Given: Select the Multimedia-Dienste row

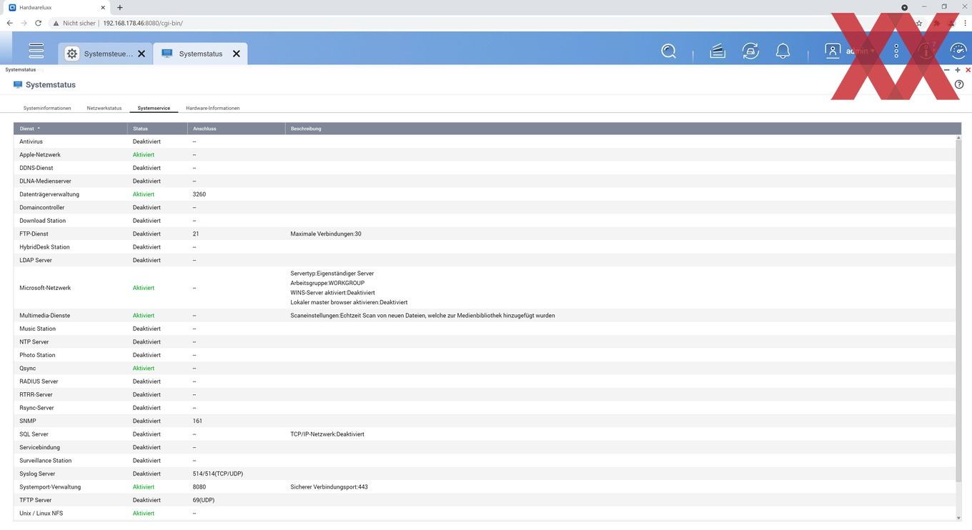Looking at the screenshot, I should point(485,315).
